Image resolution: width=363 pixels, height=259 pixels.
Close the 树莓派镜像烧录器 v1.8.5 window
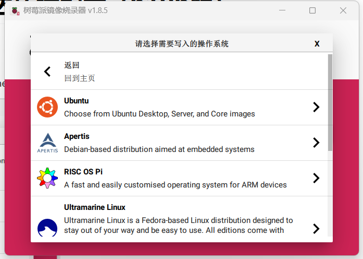343,10
